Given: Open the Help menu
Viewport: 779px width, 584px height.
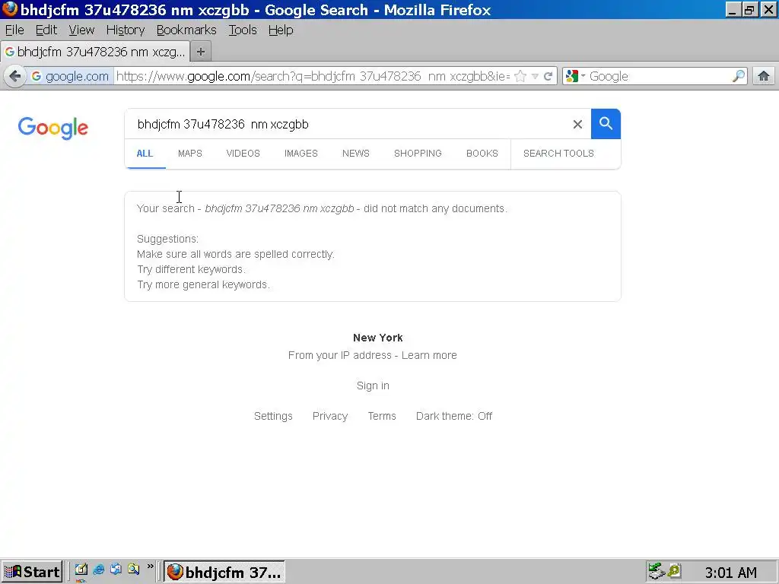Looking at the screenshot, I should coord(281,30).
